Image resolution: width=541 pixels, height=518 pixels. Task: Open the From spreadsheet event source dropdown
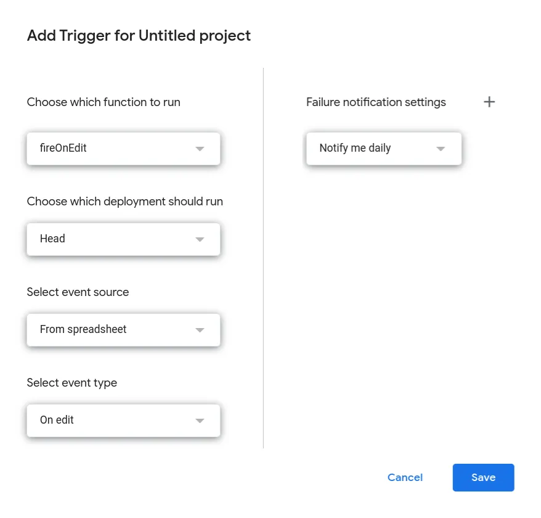(x=123, y=330)
